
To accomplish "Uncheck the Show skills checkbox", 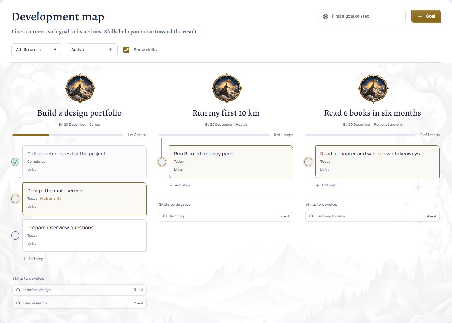I will [126, 50].
